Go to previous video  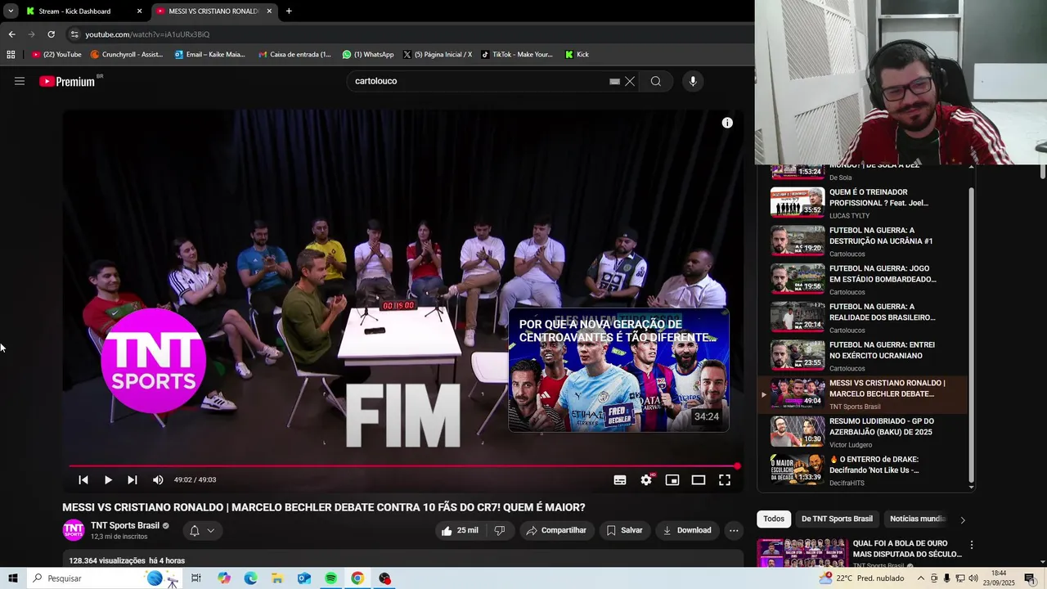tap(83, 480)
